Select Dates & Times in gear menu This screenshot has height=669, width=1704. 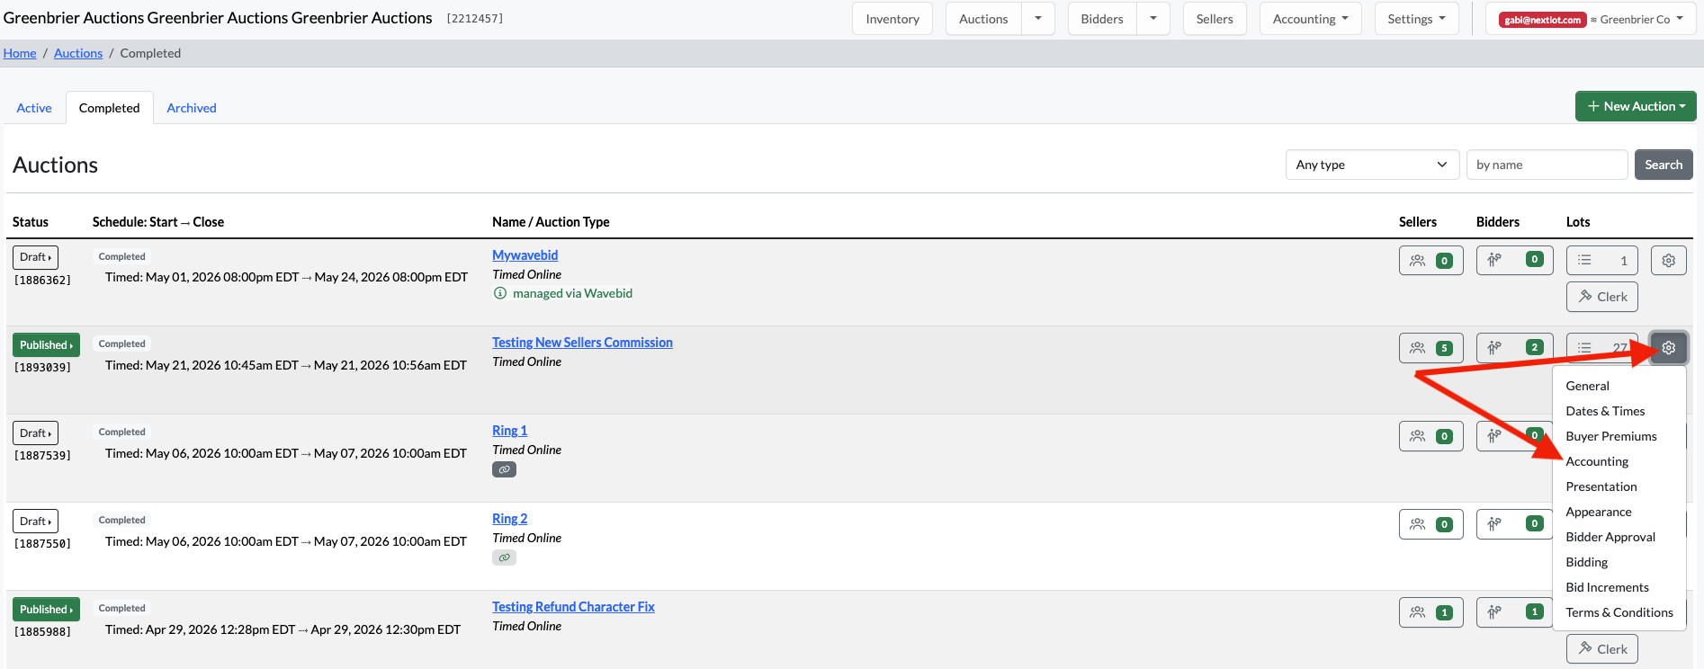tap(1605, 411)
